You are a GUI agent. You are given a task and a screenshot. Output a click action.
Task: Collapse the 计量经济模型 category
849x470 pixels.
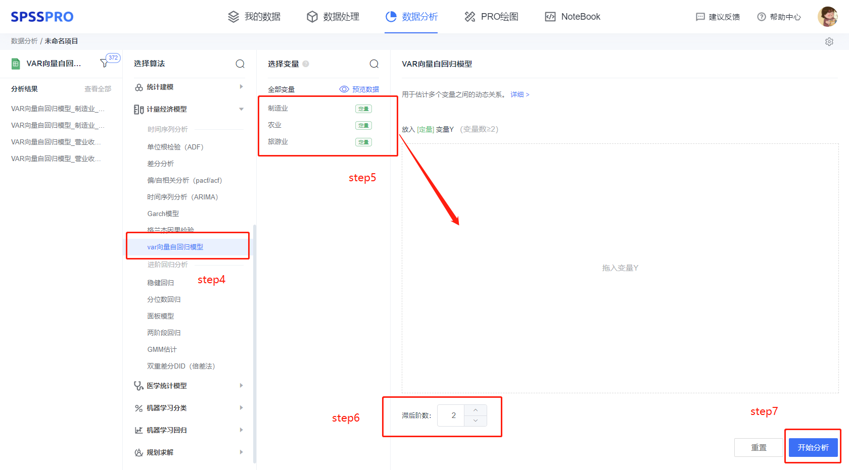point(241,109)
